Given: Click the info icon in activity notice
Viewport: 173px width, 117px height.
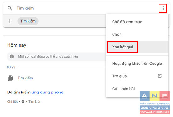Looking at the screenshot, I should (x=12, y=57).
